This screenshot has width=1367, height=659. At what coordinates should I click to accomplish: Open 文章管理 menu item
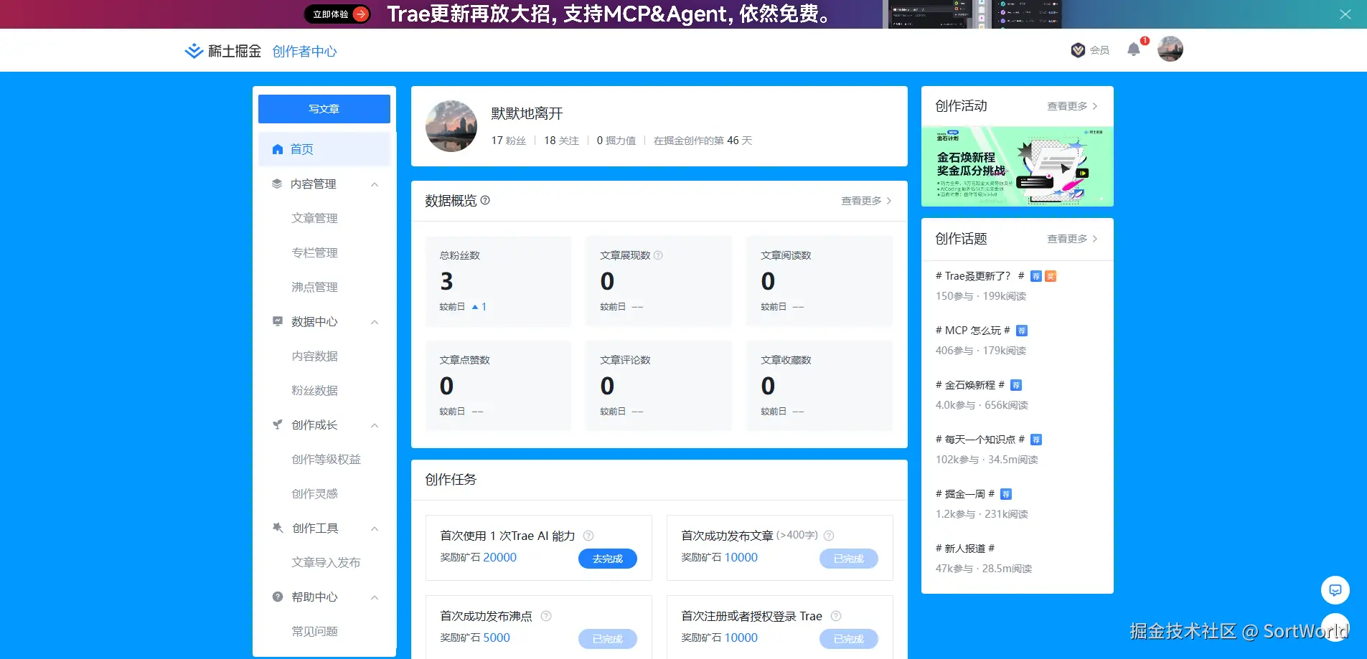pyautogui.click(x=314, y=218)
